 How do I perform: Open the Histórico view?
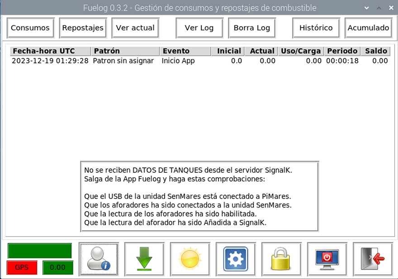click(316, 28)
